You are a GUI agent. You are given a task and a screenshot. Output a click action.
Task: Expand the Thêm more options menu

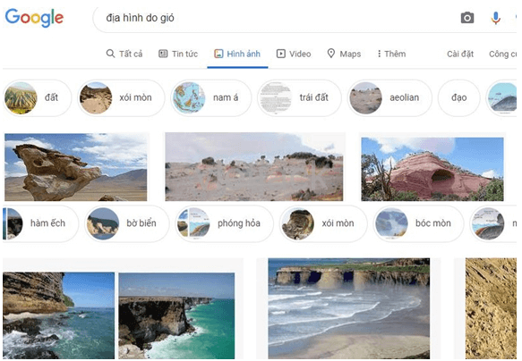pyautogui.click(x=391, y=54)
